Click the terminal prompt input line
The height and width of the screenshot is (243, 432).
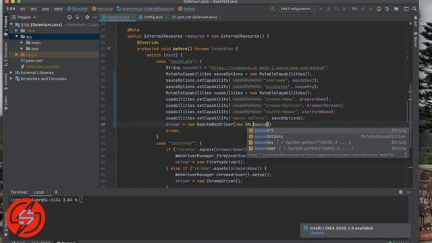(81, 200)
